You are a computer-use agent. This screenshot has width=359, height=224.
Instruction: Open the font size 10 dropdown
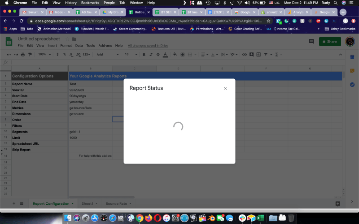131,54
